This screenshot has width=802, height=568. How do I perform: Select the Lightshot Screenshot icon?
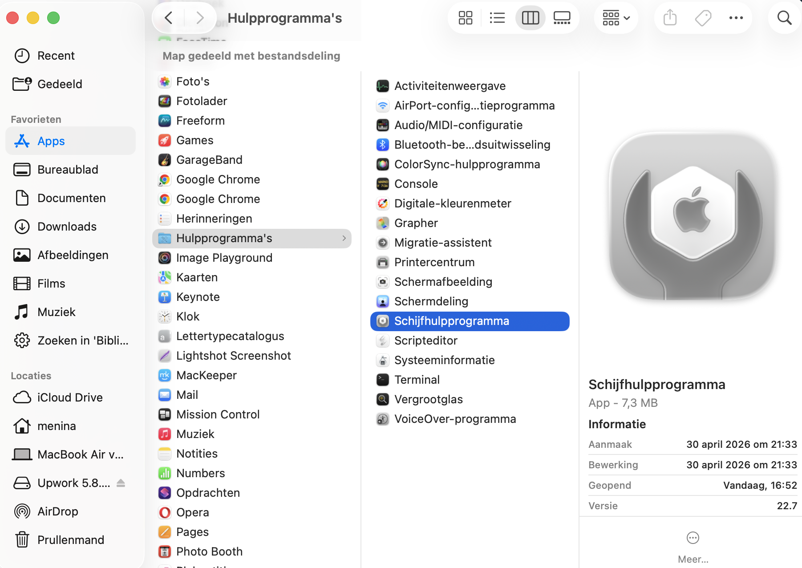[165, 356]
